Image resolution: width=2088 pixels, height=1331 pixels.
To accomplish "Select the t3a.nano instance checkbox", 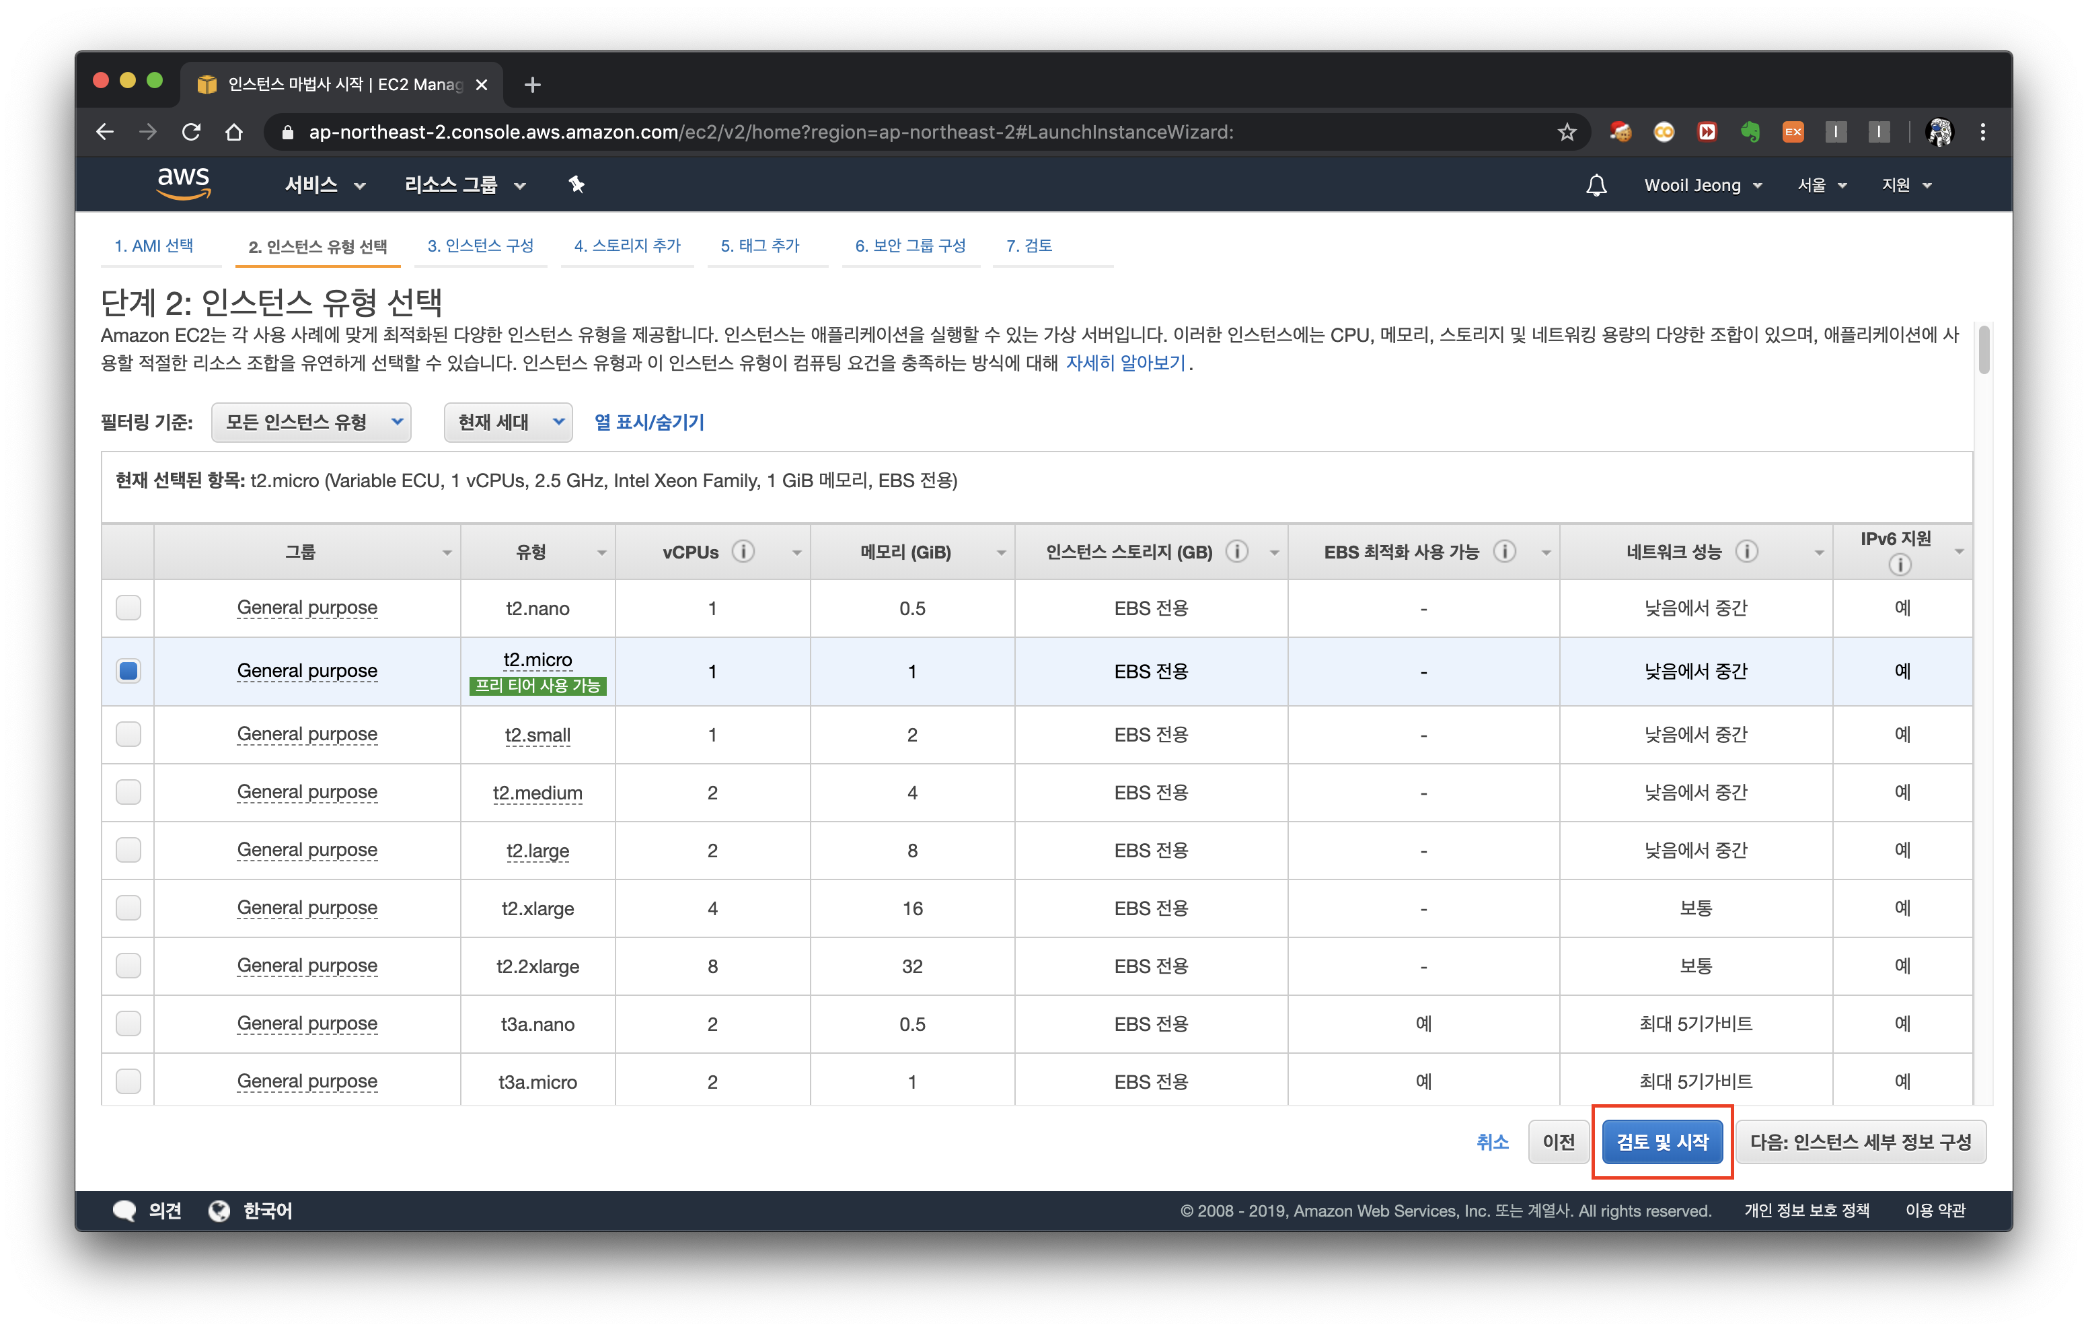I will point(128,1024).
